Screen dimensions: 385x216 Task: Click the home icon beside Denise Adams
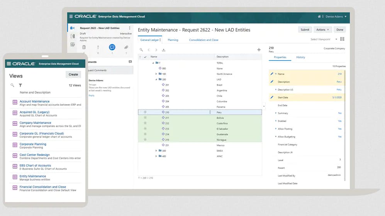click(319, 17)
